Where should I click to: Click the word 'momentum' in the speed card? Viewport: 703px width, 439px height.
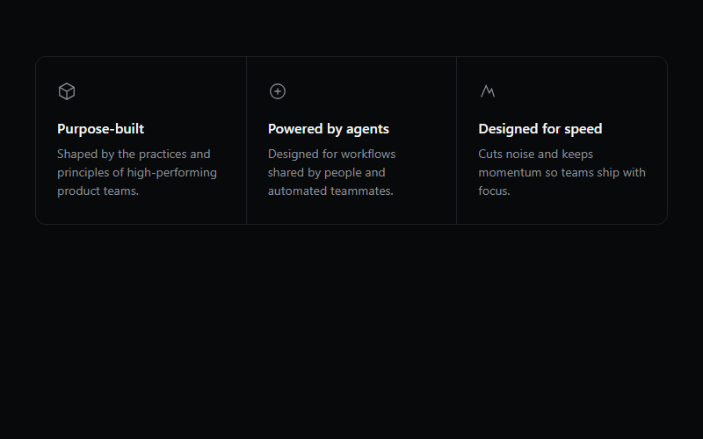(510, 172)
